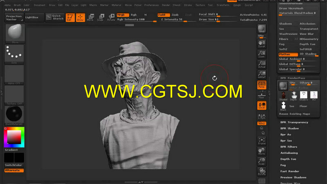The image size is (327, 184).
Task: Enable Zsub sculpt mode
Action: pyautogui.click(x=175, y=15)
